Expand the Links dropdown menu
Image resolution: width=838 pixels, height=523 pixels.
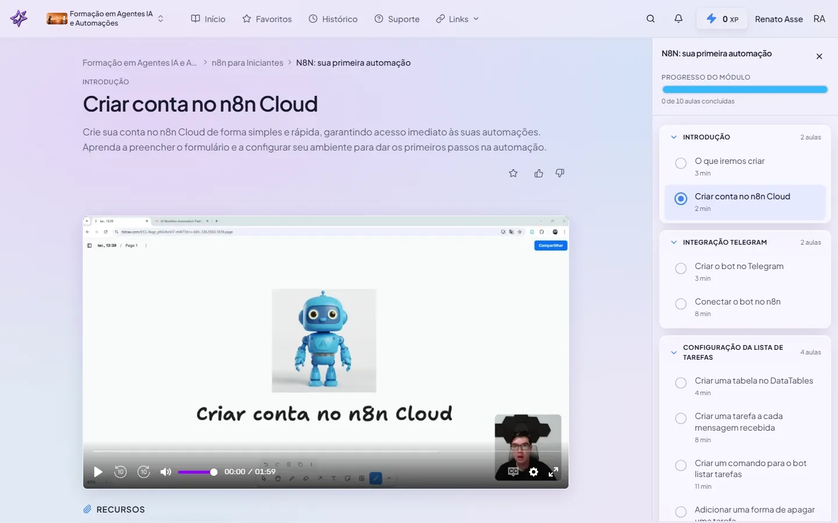(457, 19)
